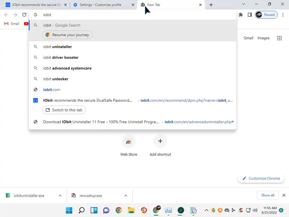Click Switch to this tab button
The height and width of the screenshot is (217, 289).
[64, 110]
